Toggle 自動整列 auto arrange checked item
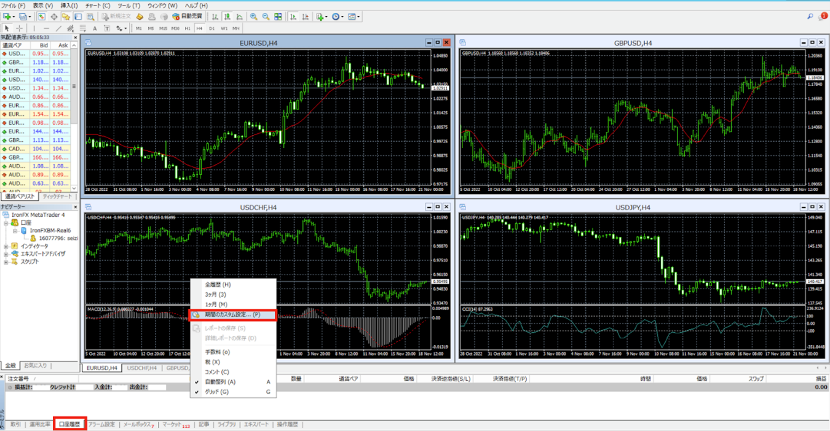This screenshot has width=830, height=431. click(233, 382)
